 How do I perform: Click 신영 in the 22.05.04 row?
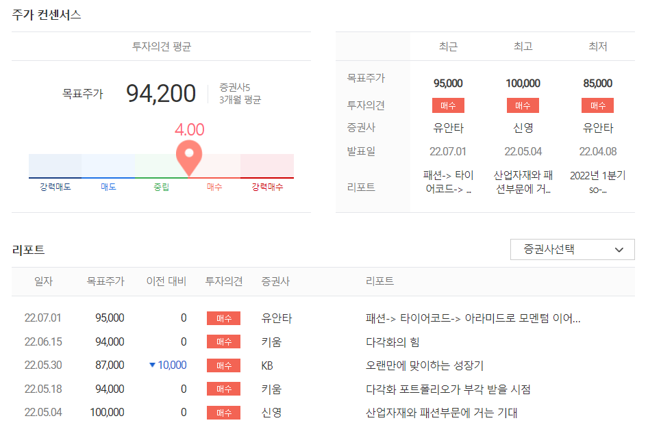[x=271, y=413]
